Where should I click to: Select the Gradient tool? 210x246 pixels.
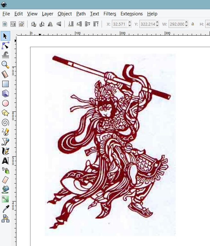coord(5,199)
